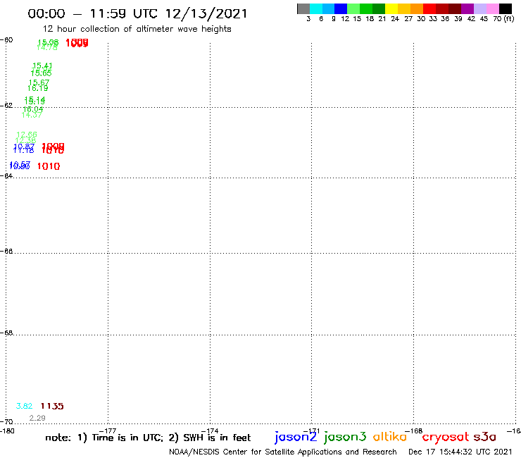Click the jason2 legend label
The width and height of the screenshot is (521, 458).
tap(296, 437)
